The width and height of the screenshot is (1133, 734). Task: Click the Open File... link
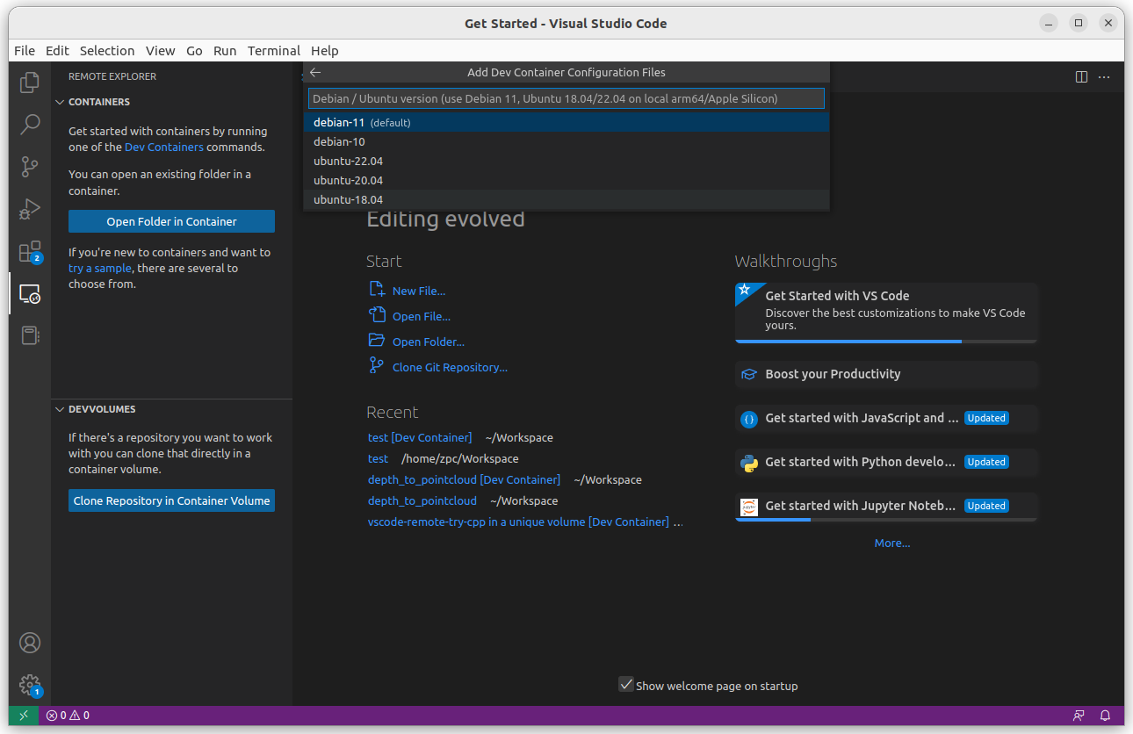click(422, 316)
